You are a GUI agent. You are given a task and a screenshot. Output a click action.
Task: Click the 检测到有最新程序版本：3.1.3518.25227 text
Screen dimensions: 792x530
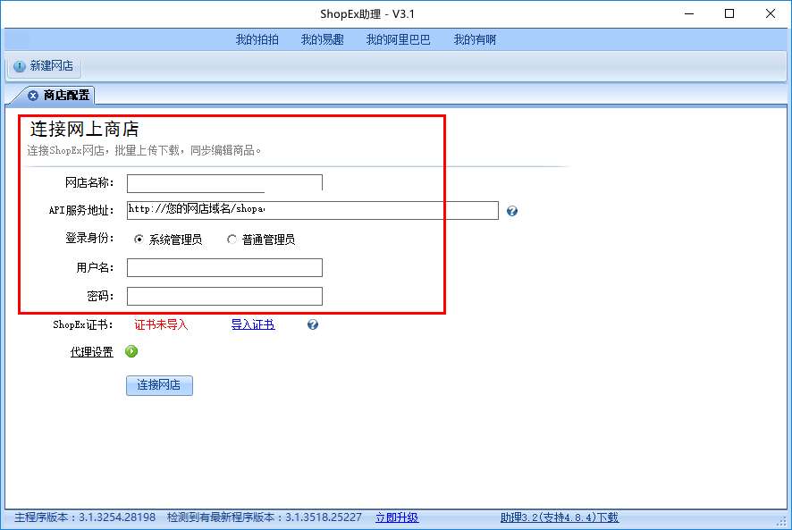tap(265, 517)
